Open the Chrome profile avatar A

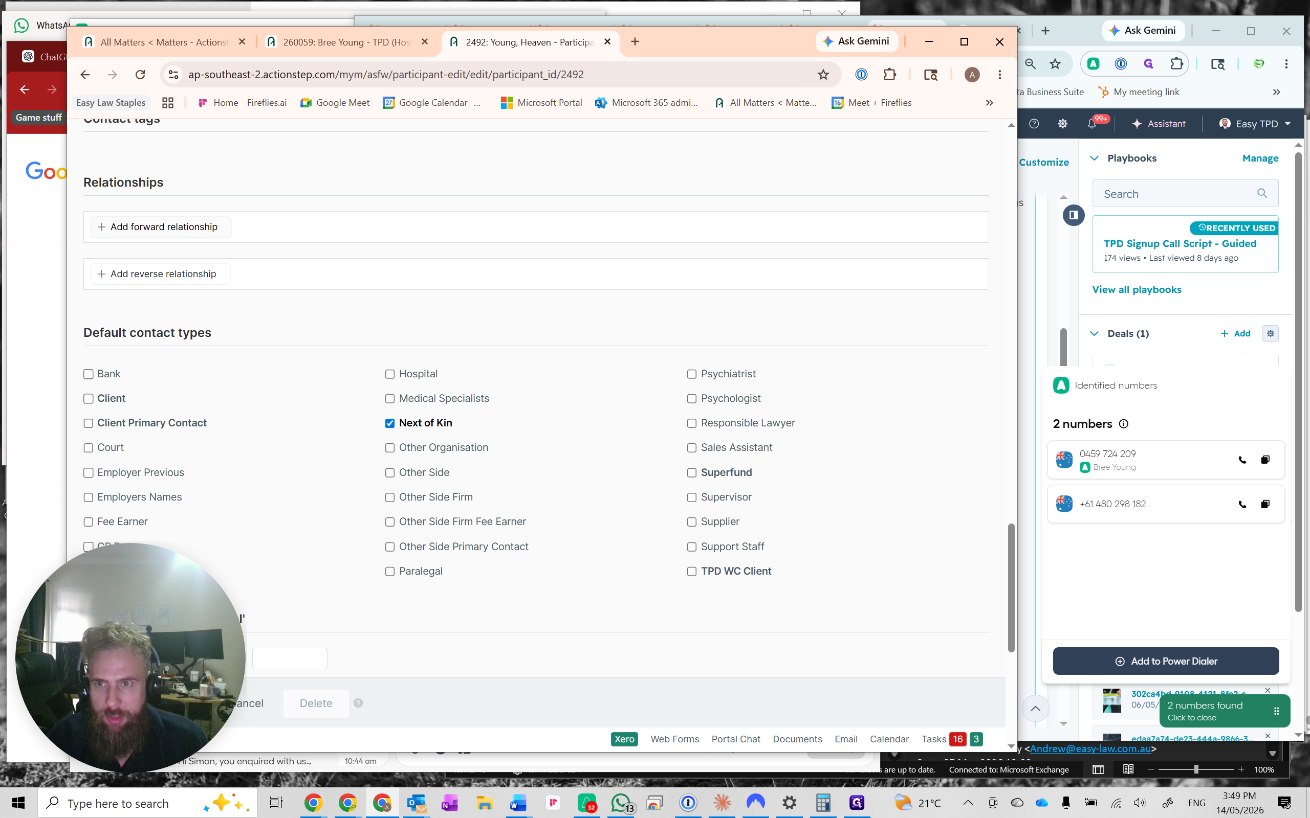point(972,75)
